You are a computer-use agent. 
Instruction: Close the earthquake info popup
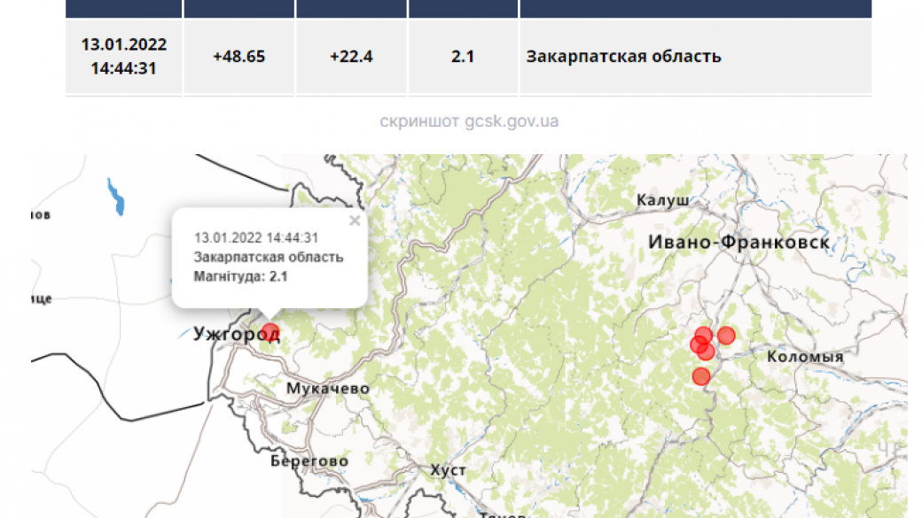(355, 221)
